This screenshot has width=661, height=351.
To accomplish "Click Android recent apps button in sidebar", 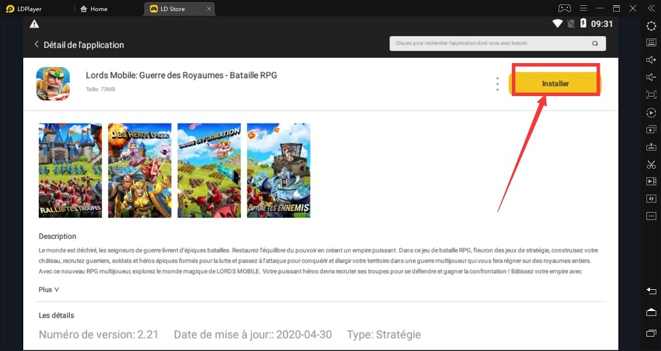I will click(x=651, y=333).
